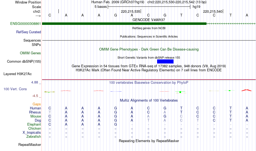Click the Common dbSNP(155) track label

click(x=24, y=62)
